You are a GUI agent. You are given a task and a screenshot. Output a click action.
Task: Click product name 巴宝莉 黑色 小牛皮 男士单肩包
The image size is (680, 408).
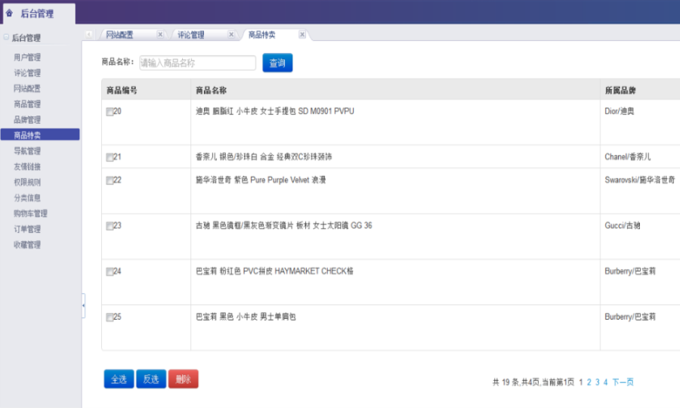pos(246,317)
